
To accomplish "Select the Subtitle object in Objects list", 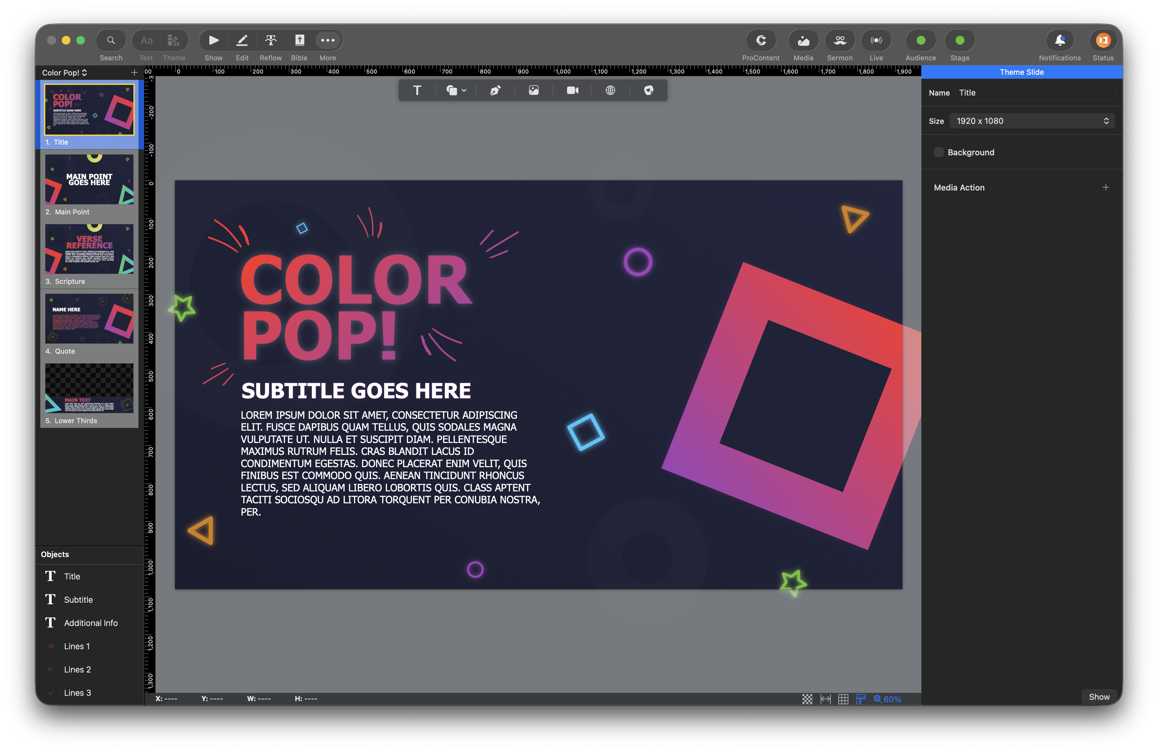I will pos(90,600).
